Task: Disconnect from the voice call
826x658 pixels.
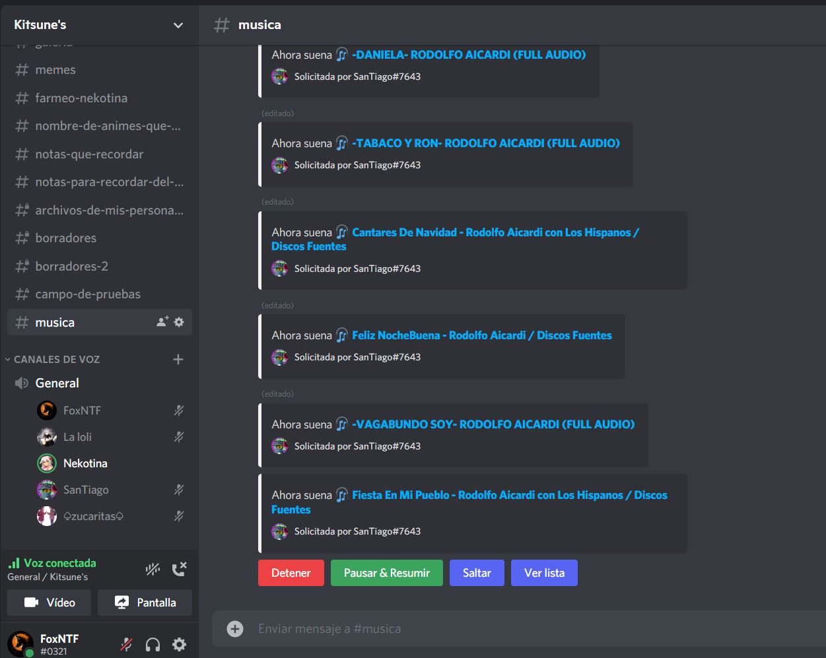Action: pos(179,569)
